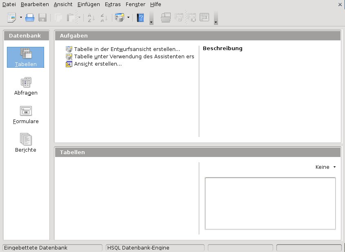Image resolution: width=345 pixels, height=252 pixels.
Task: Start the table wizard 'Tabelle unter Verwendung des Assistenten'
Action: tap(134, 57)
